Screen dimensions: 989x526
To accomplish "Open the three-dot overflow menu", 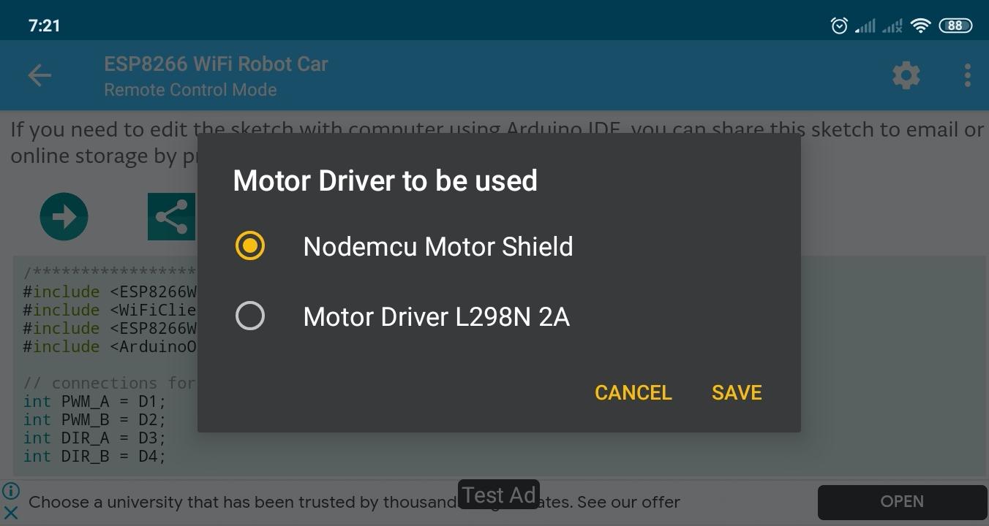I will point(967,75).
